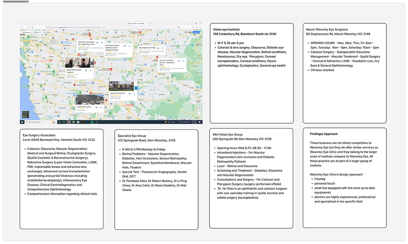Viewport: 408px width, 244px height.
Task: Get directions to Mount Waverley Eye Surgeons
Action: click(86, 70)
